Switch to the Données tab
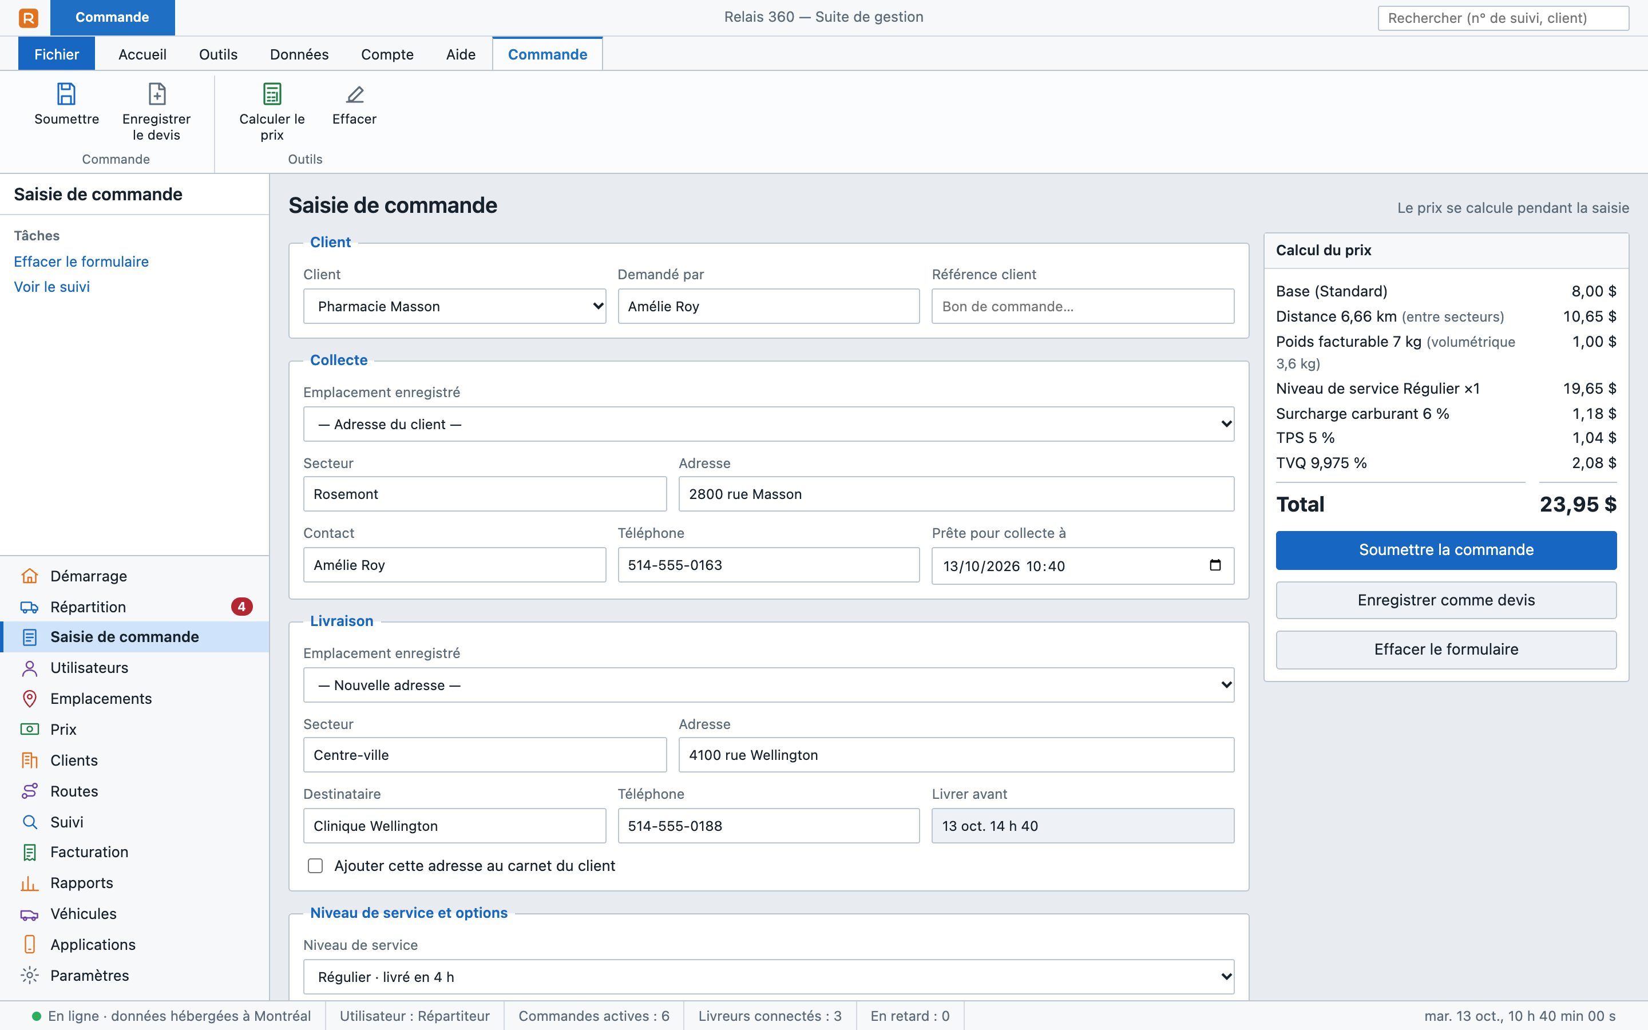Screen dimensions: 1648x1030 [x=299, y=54]
